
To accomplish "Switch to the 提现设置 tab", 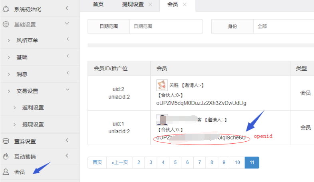I will click(133, 4).
